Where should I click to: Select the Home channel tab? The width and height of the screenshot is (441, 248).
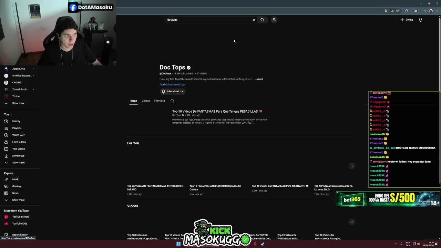133,101
